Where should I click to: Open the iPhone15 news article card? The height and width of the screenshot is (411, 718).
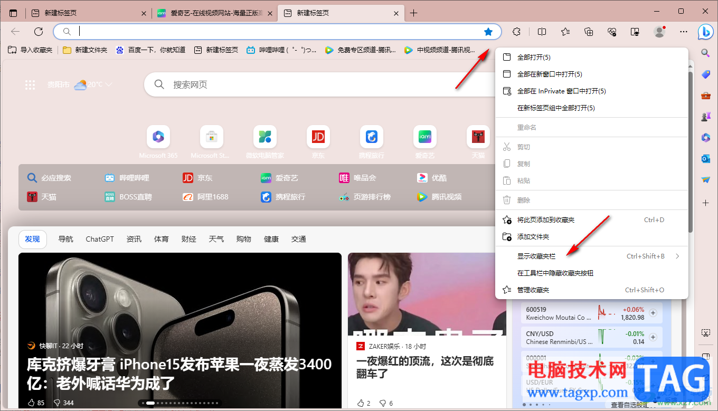click(x=180, y=331)
